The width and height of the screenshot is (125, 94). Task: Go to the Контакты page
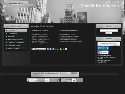[x=16, y=37]
